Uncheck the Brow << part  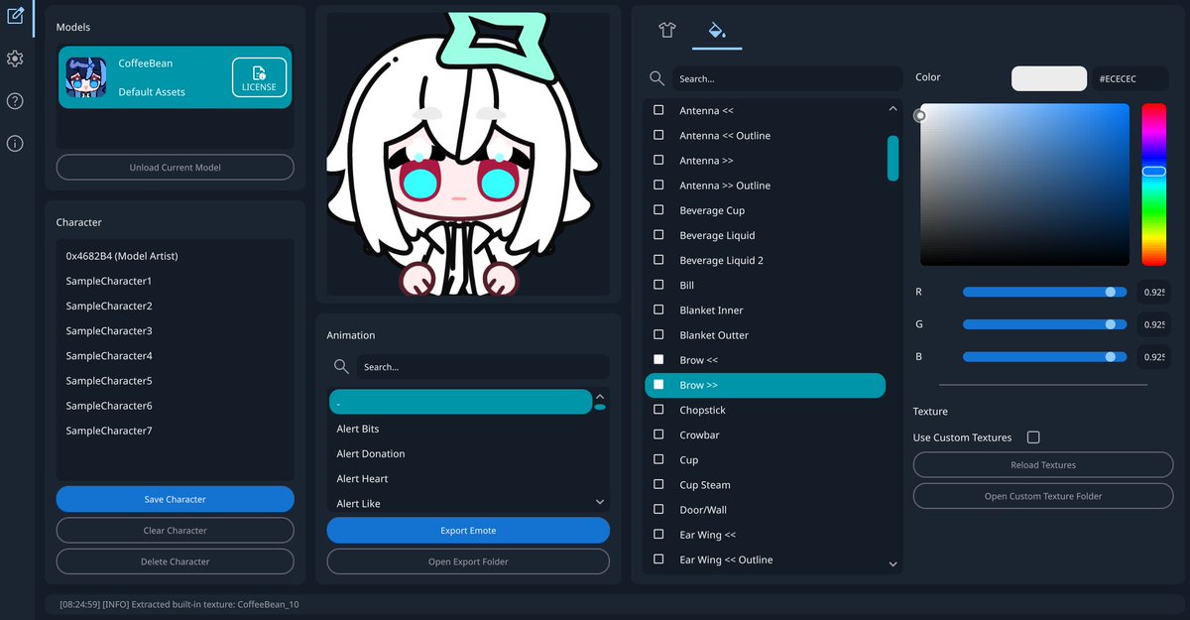tap(658, 359)
